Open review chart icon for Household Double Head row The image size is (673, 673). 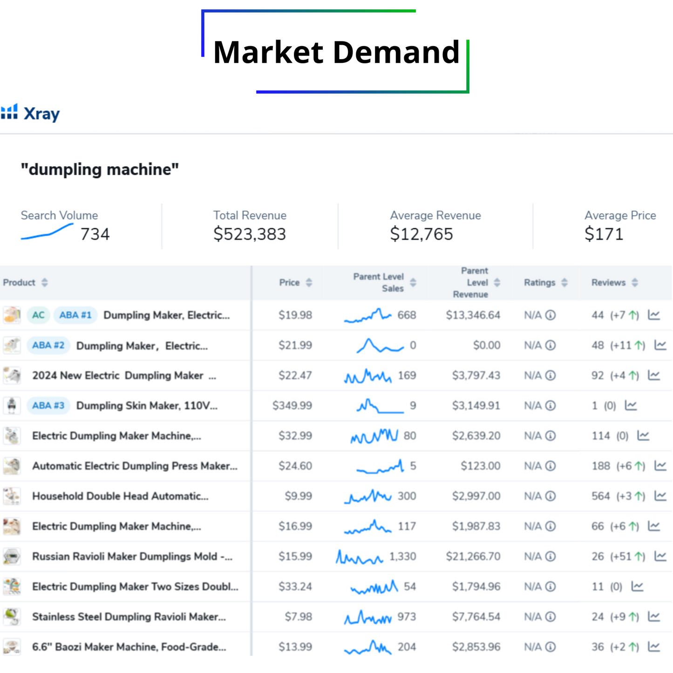[x=660, y=496]
